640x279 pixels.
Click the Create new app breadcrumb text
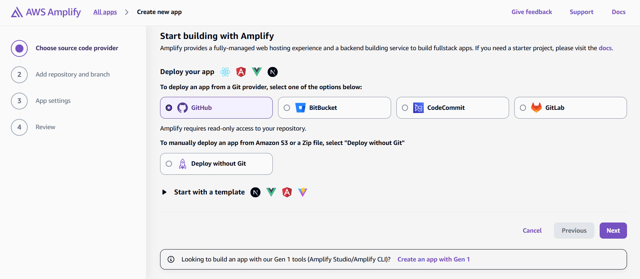159,12
